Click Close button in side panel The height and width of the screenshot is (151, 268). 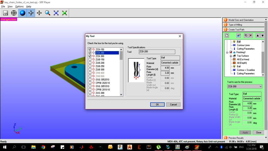click(x=259, y=132)
